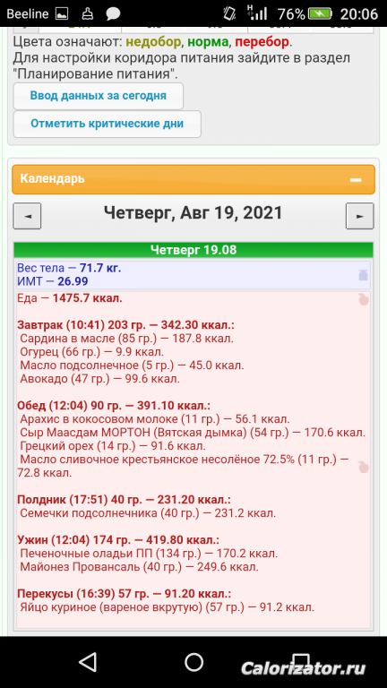This screenshot has width=387, height=688.
Task: Tap the cleaner notification icon in status bar
Action: (88, 14)
